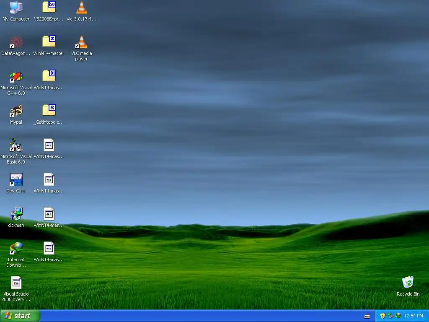Click the Internet Download Manager tray icon
The height and width of the screenshot is (322, 429).
(x=398, y=316)
